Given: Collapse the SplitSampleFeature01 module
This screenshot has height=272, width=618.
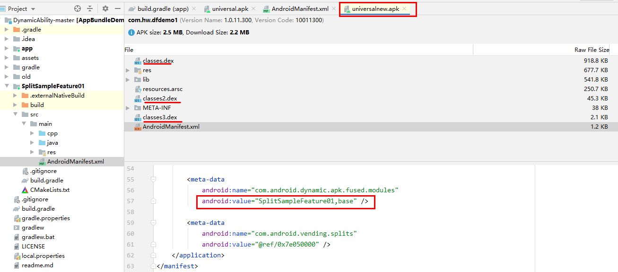Looking at the screenshot, I should tap(7, 86).
